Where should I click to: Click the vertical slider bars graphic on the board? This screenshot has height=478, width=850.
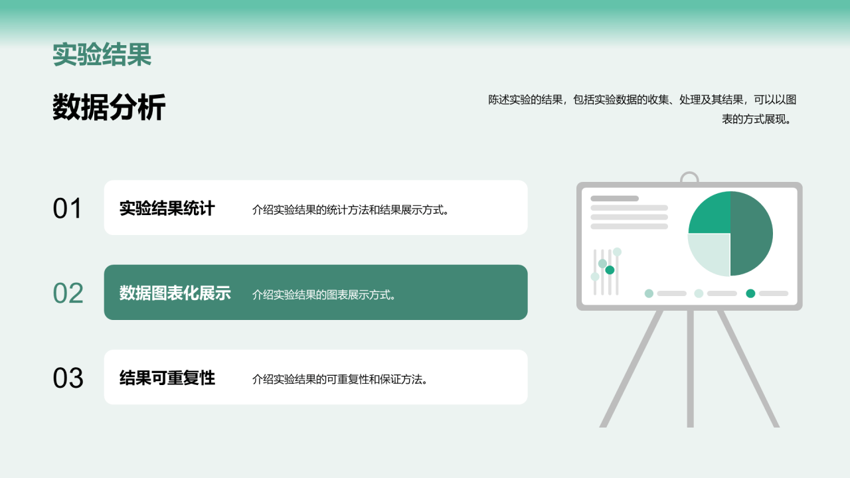(606, 272)
